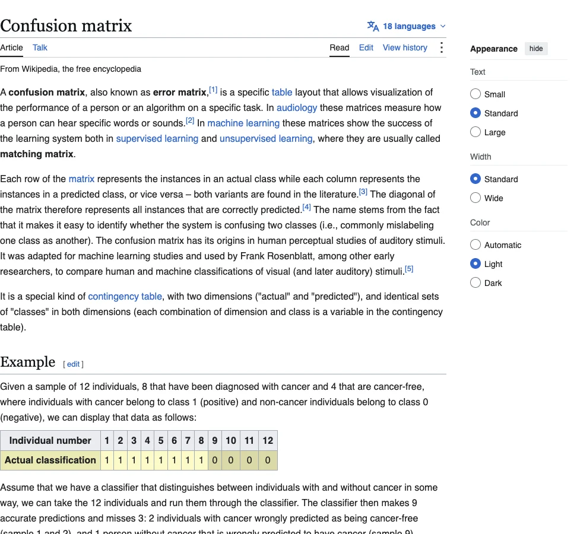
Task: Click the 'Individual number' table header
Action: pos(50,441)
